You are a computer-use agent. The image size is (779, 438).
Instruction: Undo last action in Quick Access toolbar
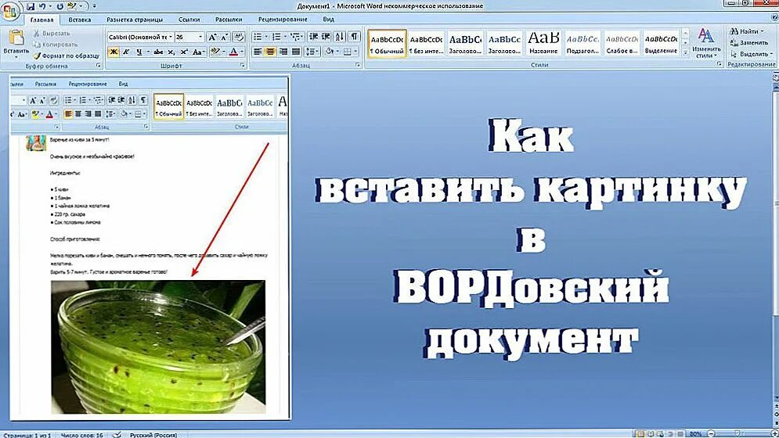point(43,6)
